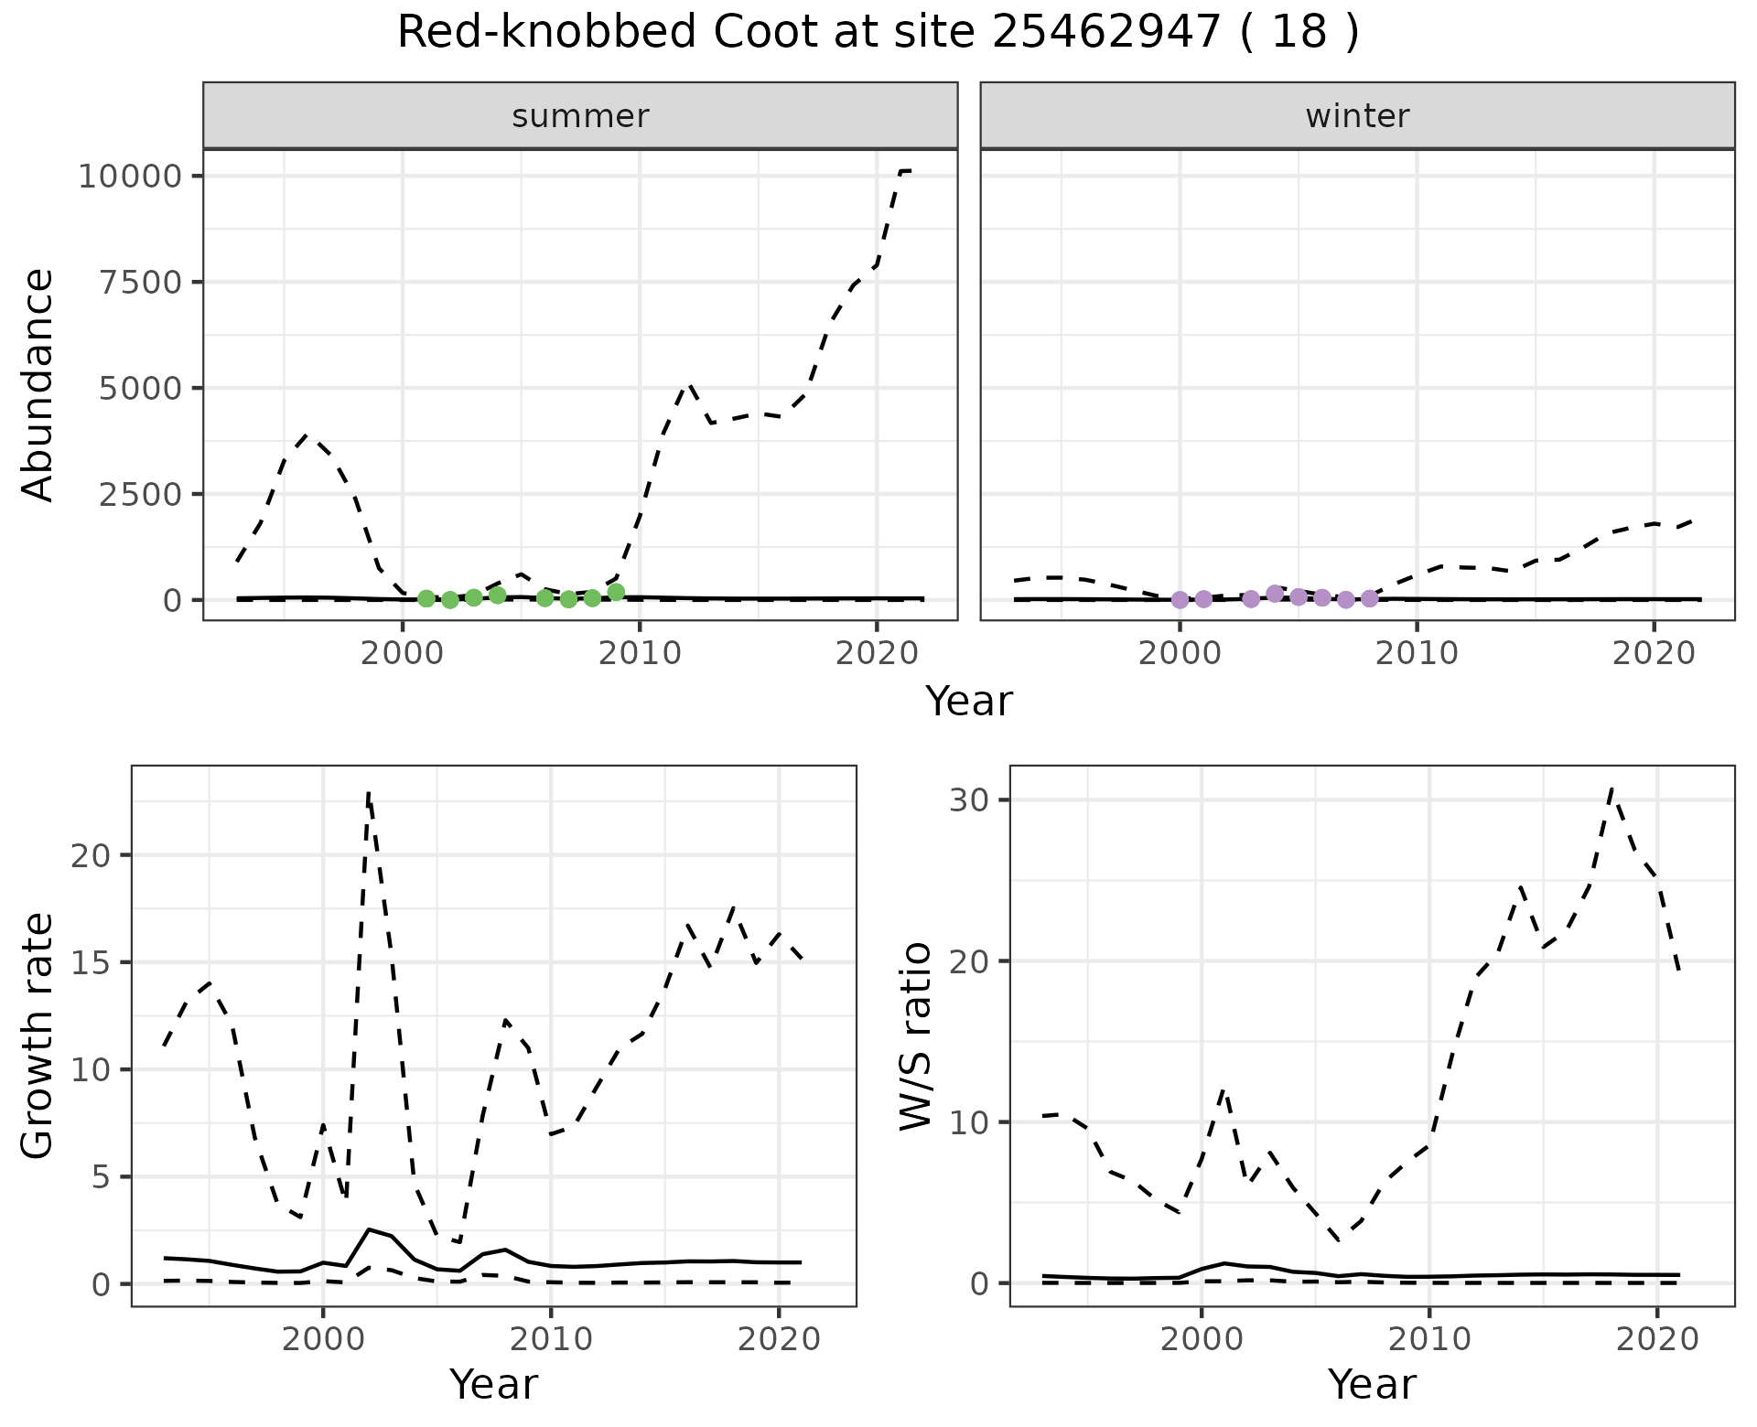The width and height of the screenshot is (1757, 1427).
Task: Click the 2020 tick label under winter panel
Action: (1654, 653)
